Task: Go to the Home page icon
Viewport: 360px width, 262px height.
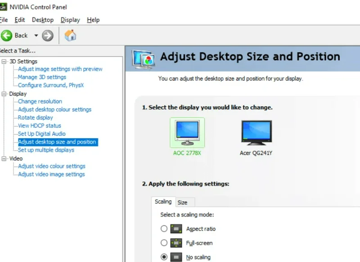Action: tap(70, 36)
